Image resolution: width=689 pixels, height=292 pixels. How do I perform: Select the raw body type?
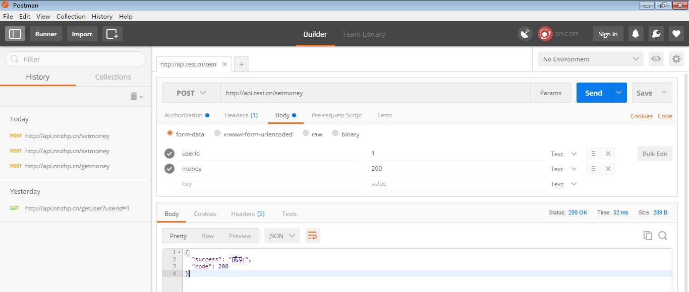306,133
